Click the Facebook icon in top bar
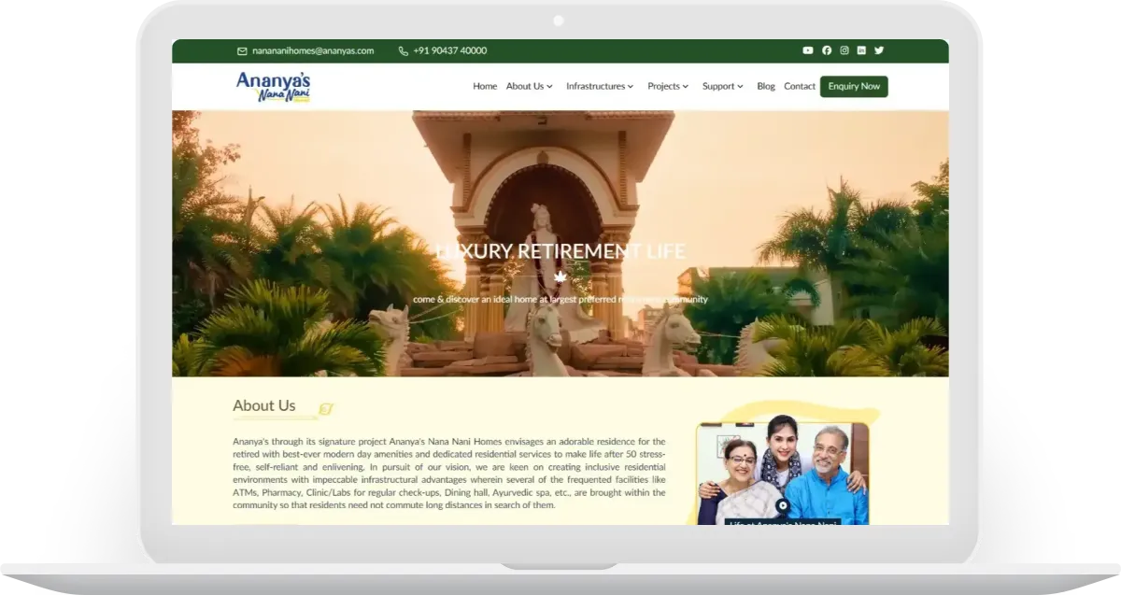Screen dimensions: 1121x595 (826, 50)
